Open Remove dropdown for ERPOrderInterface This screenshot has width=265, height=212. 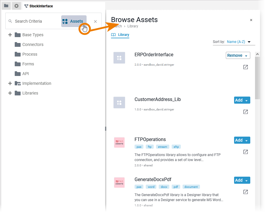pyautogui.click(x=238, y=55)
